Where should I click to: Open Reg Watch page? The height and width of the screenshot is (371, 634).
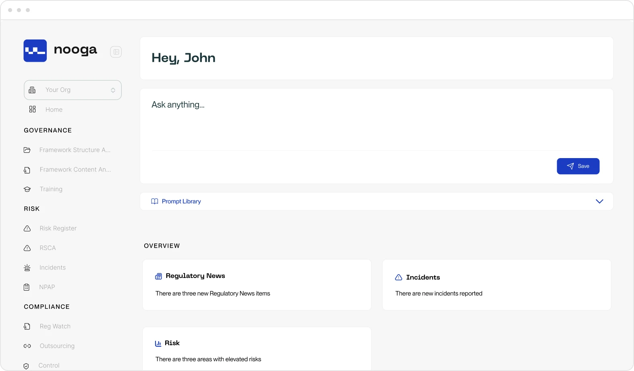pos(55,326)
